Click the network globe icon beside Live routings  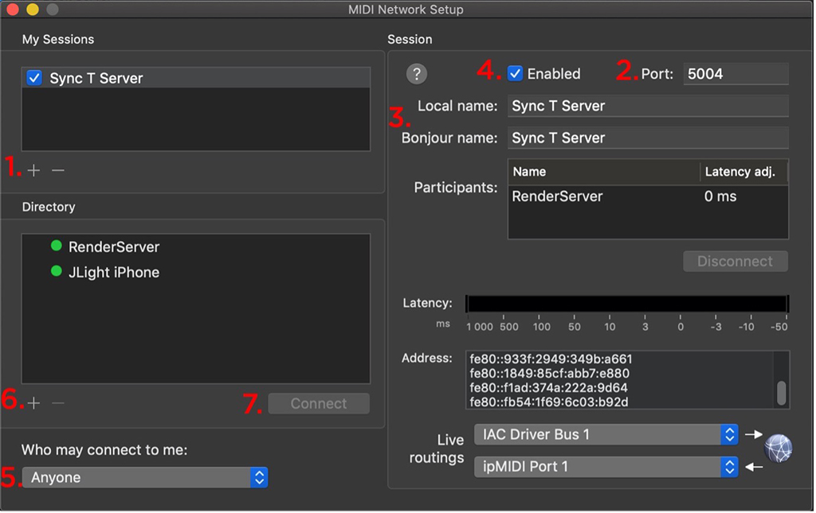coord(778,449)
